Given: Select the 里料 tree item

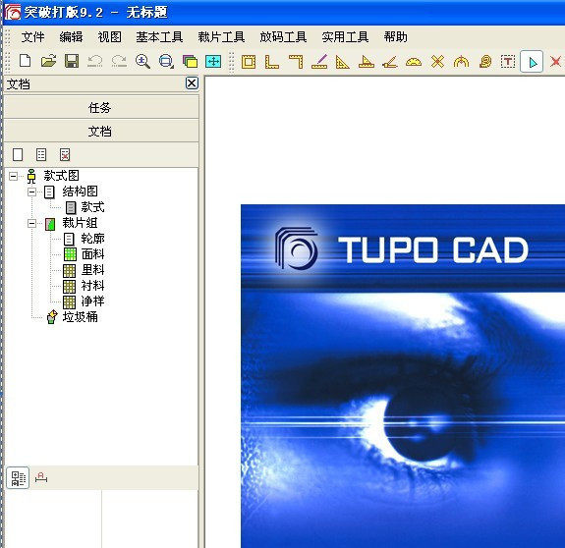Looking at the screenshot, I should pos(93,270).
